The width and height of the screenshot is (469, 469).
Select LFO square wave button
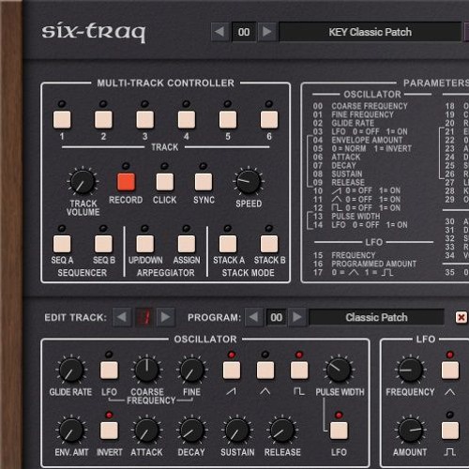pyautogui.click(x=450, y=431)
